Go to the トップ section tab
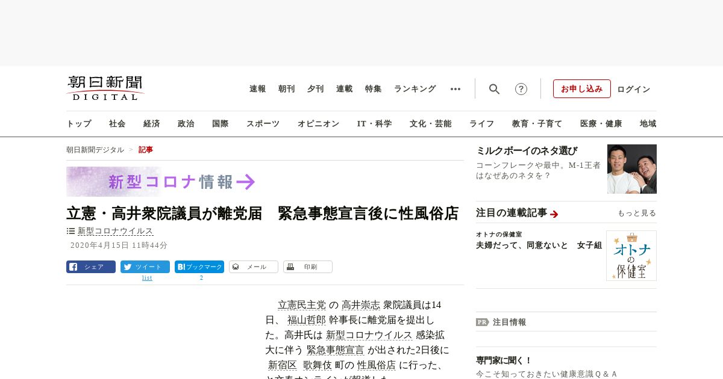The image size is (723, 379). 79,124
